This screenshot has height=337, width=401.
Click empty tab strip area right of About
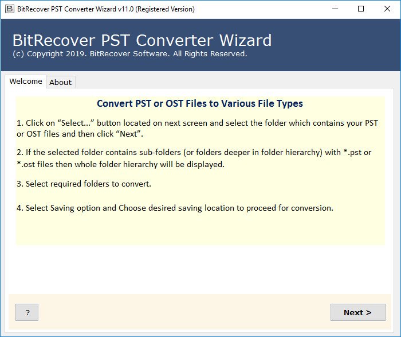tap(229, 82)
